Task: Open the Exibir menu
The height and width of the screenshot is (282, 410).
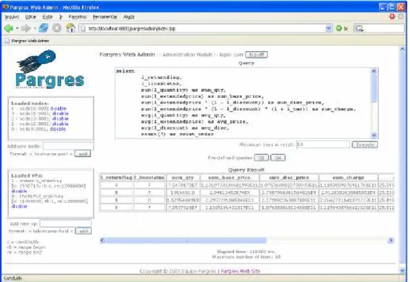Action: point(47,17)
